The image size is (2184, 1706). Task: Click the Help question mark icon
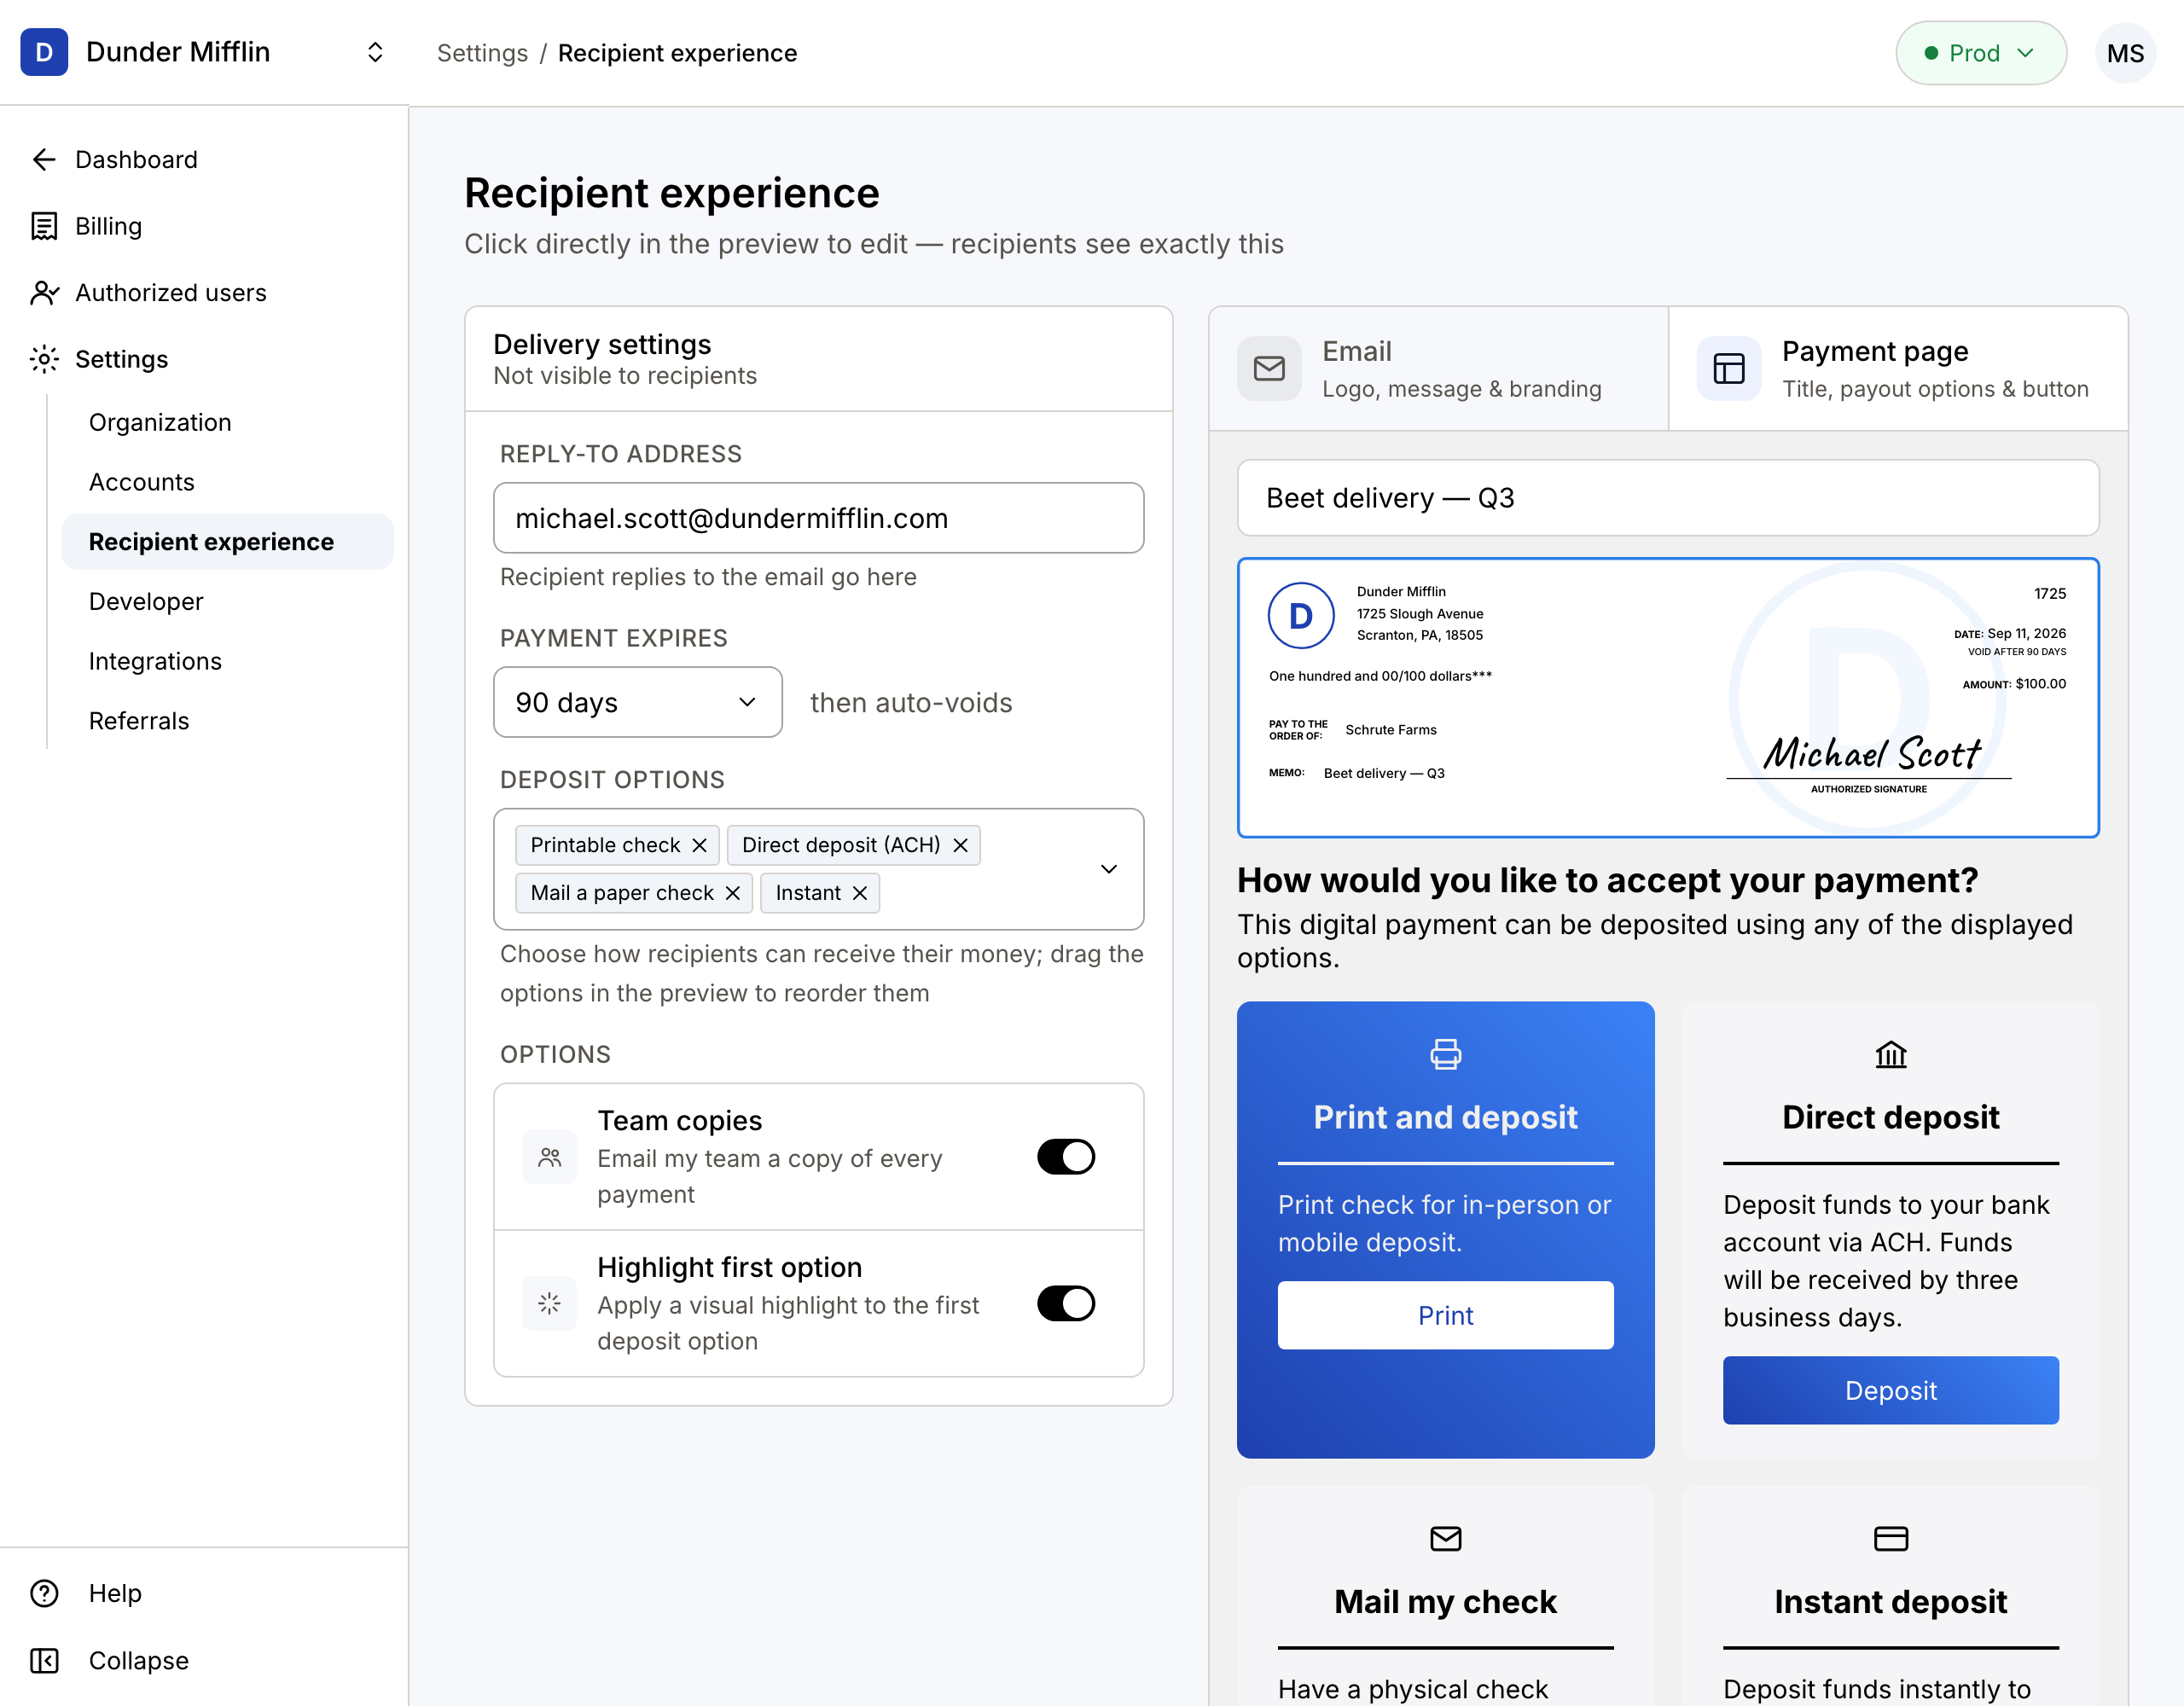(44, 1593)
